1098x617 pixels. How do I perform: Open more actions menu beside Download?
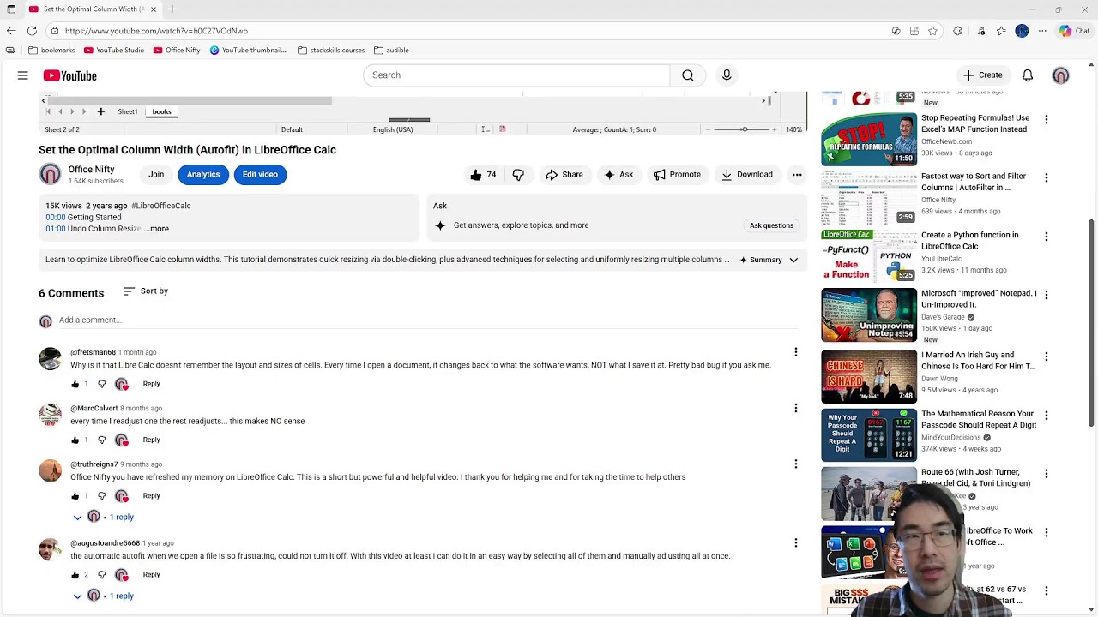pos(797,175)
